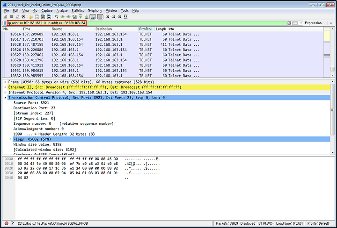This screenshot has width=337, height=228.
Task: Zoom in main window text
Action: [x=108, y=17]
